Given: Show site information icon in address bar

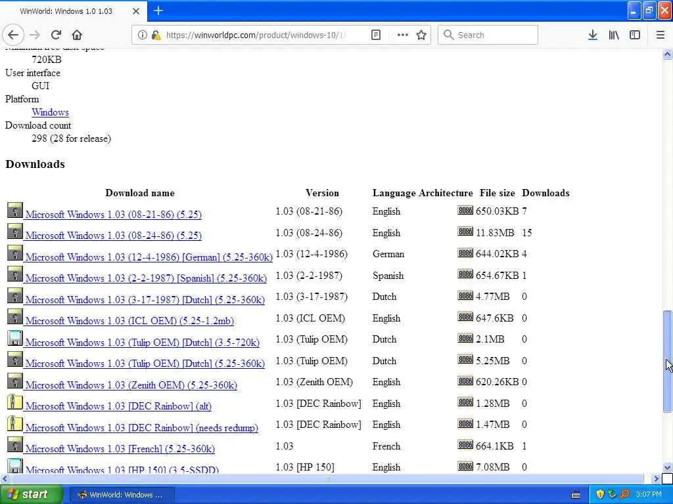Looking at the screenshot, I should coord(142,35).
